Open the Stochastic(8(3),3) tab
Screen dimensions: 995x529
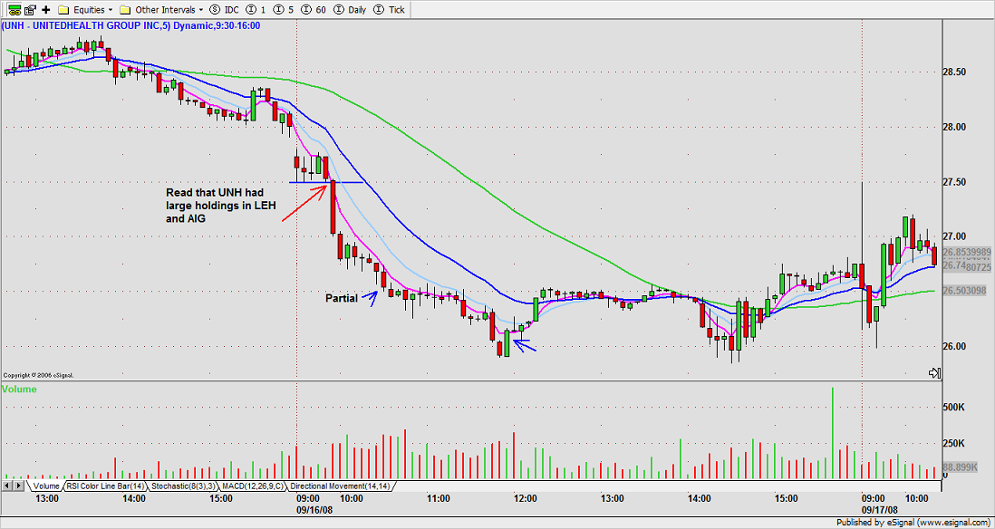[x=183, y=486]
